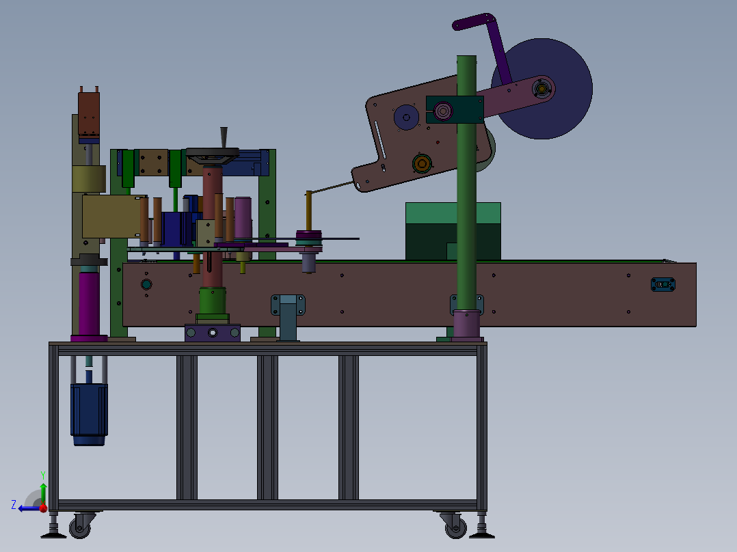Click the red X axis dot on triad
737x552 pixels.
click(43, 508)
